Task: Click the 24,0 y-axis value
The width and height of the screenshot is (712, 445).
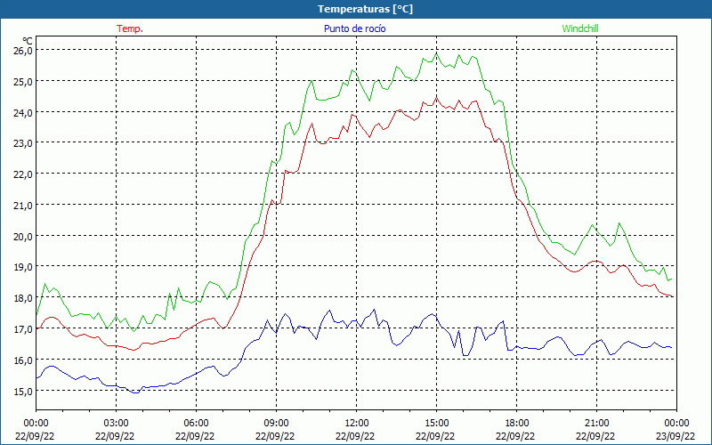Action: tap(23, 113)
